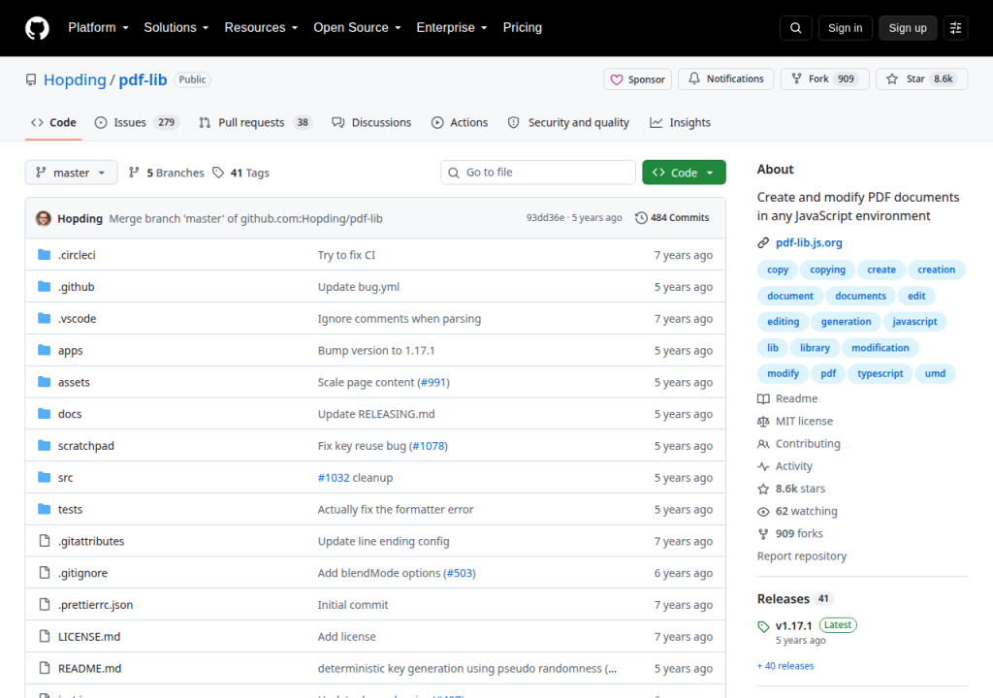Expand the Solutions menu
The image size is (993, 698).
(176, 28)
